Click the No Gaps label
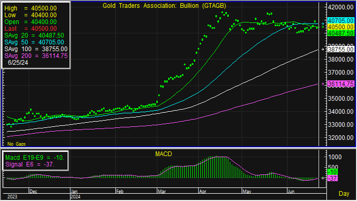 [x=16, y=144]
